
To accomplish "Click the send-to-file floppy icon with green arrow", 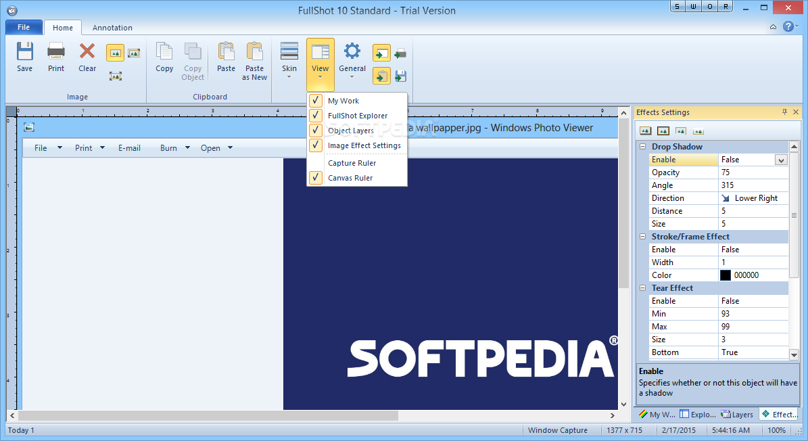I will pyautogui.click(x=400, y=76).
